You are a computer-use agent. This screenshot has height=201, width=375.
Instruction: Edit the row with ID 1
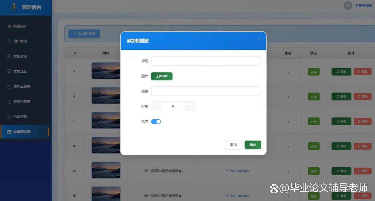pyautogui.click(x=341, y=72)
